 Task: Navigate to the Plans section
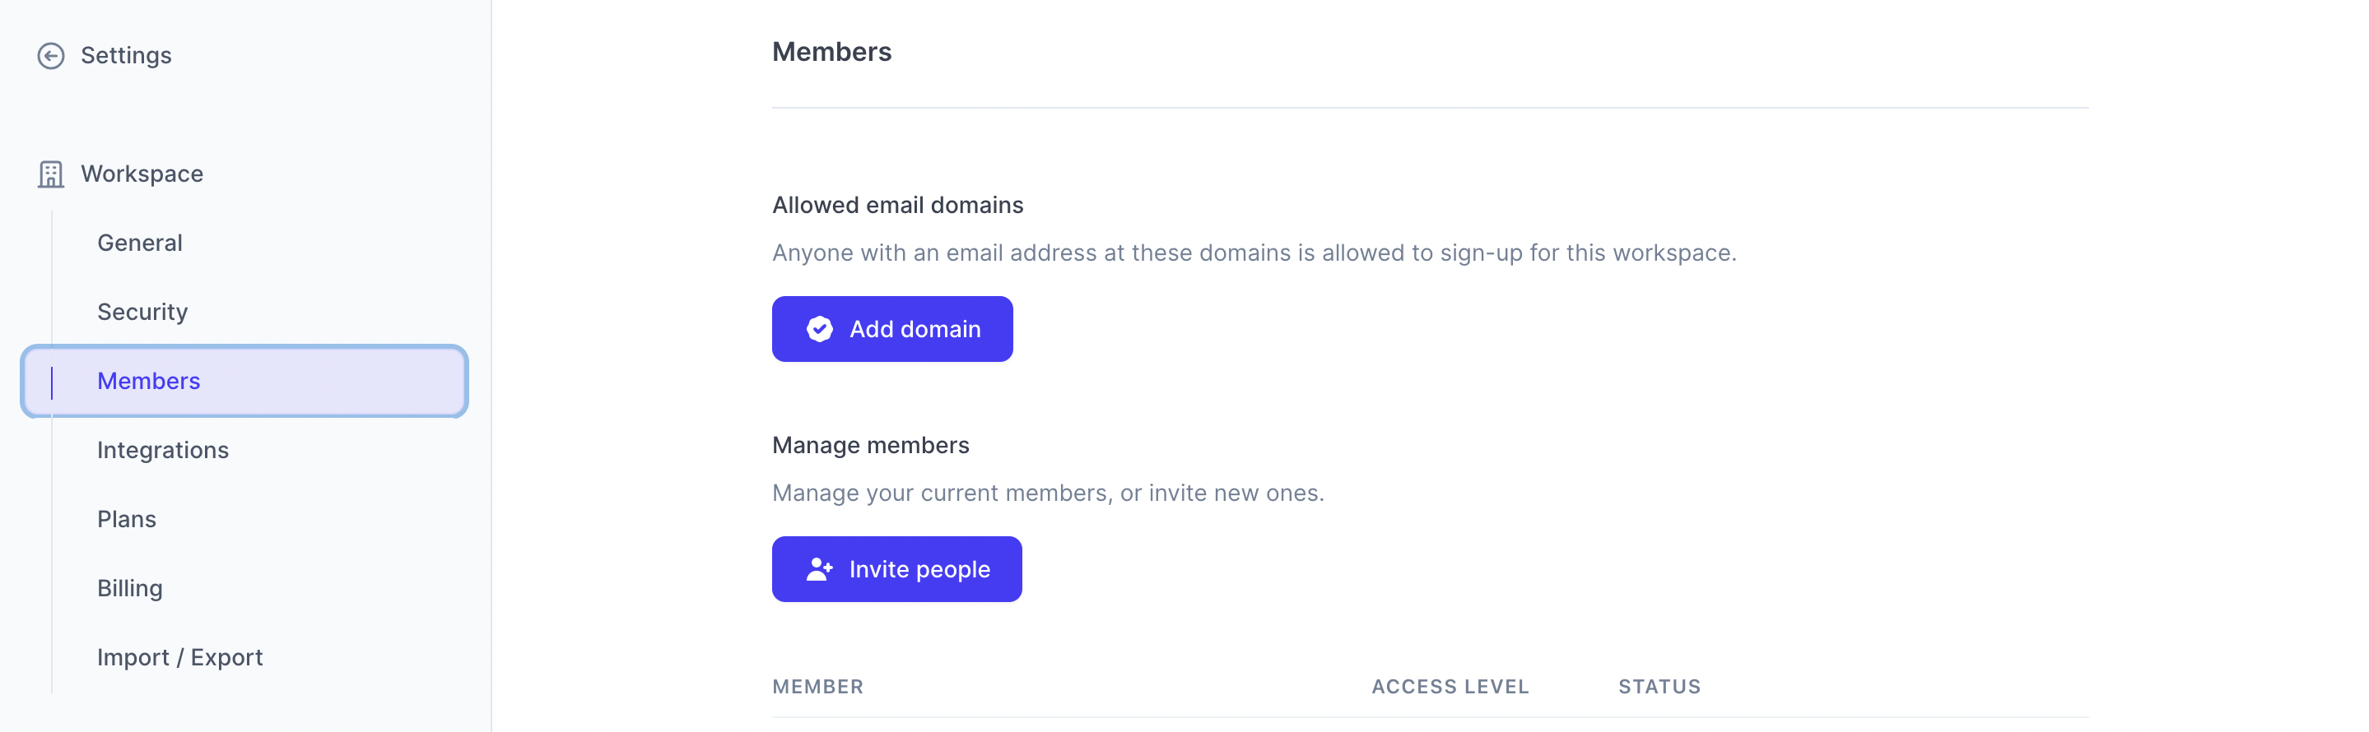(127, 519)
